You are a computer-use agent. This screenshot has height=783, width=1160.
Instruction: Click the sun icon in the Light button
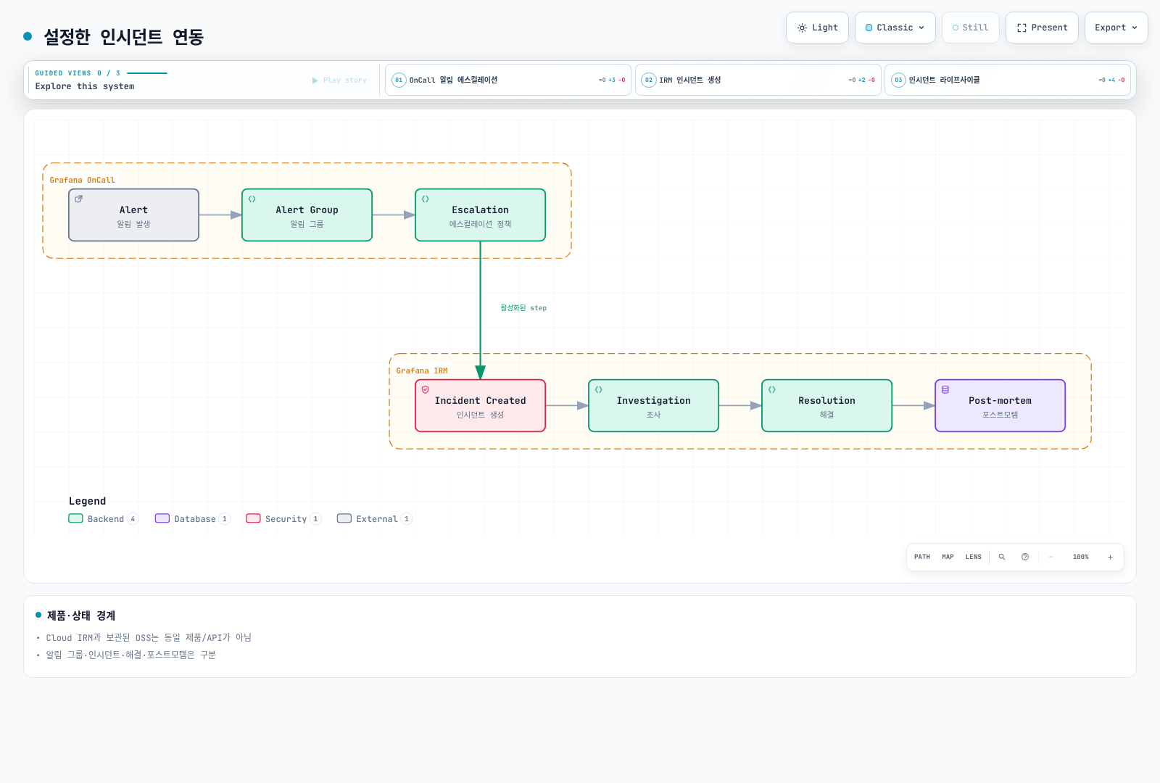tap(802, 28)
